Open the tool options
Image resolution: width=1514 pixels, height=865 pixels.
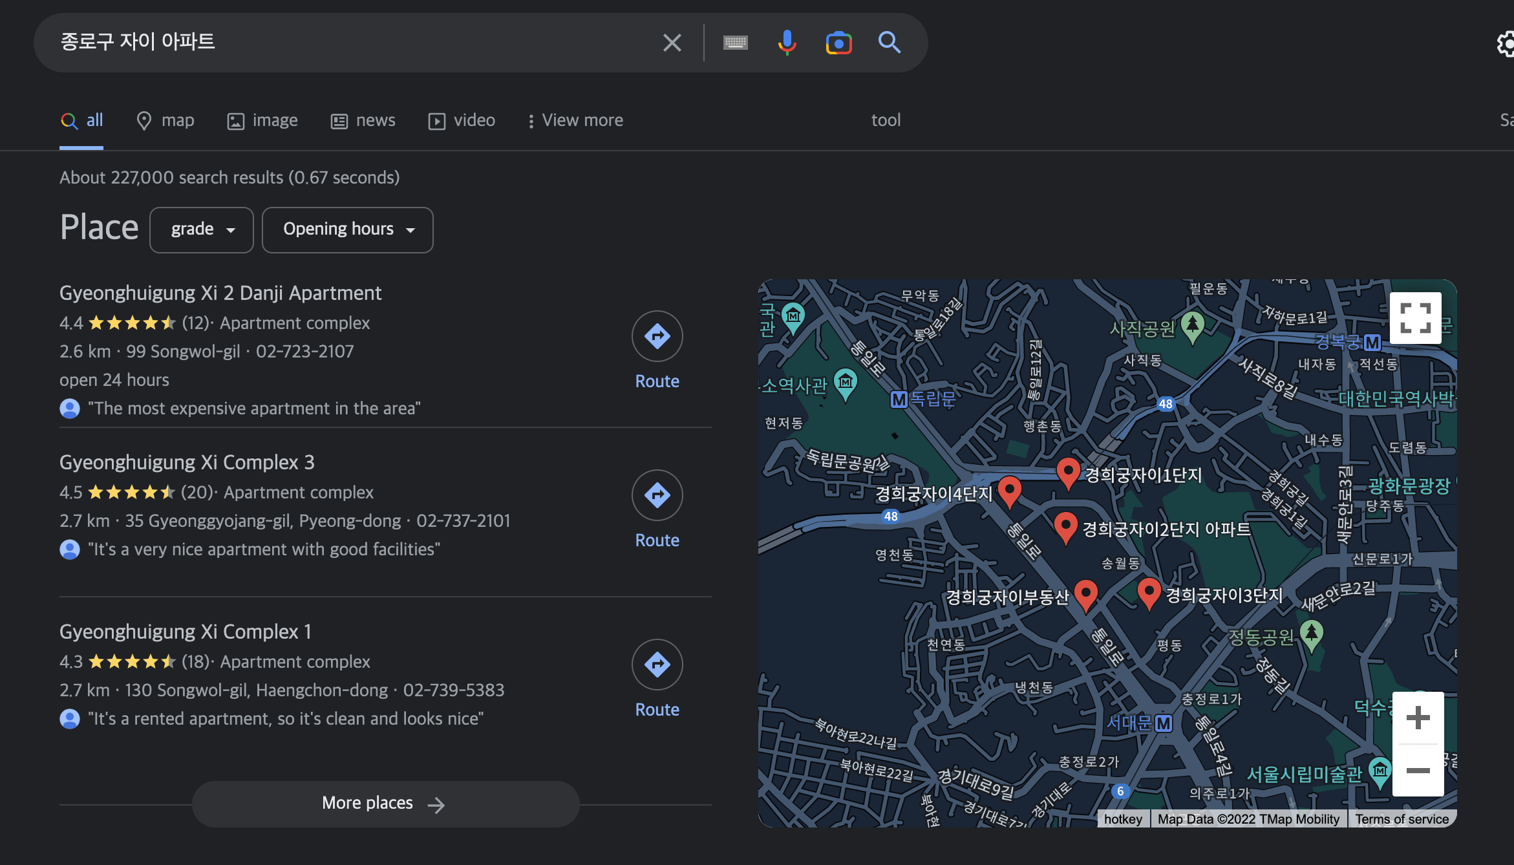(x=885, y=120)
